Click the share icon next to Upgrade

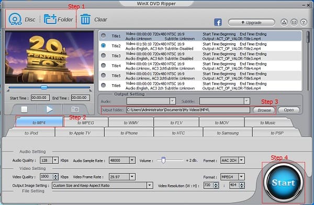coord(284,22)
